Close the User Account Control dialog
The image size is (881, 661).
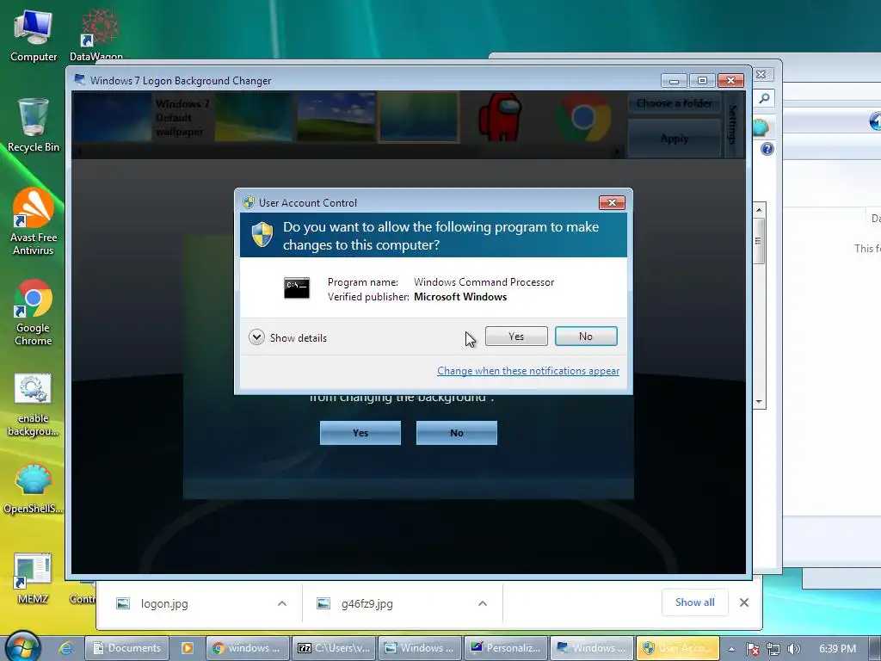coord(612,202)
